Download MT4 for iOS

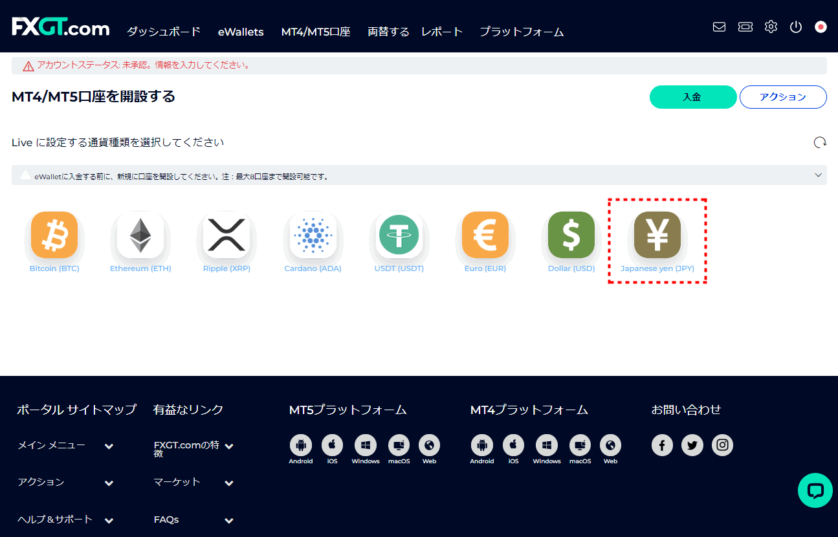coord(513,444)
